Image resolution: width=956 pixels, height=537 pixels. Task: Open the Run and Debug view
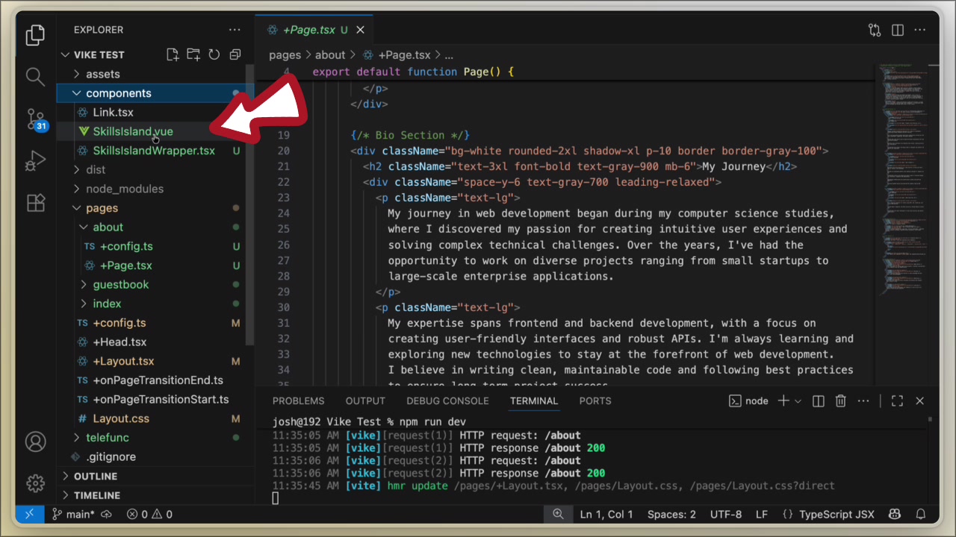(35, 160)
